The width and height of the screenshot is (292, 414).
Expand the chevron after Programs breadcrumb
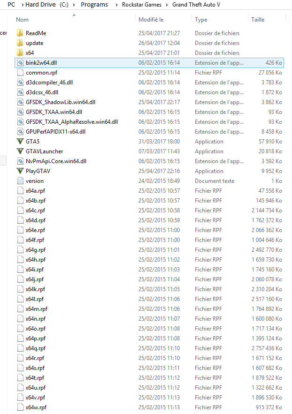click(117, 5)
